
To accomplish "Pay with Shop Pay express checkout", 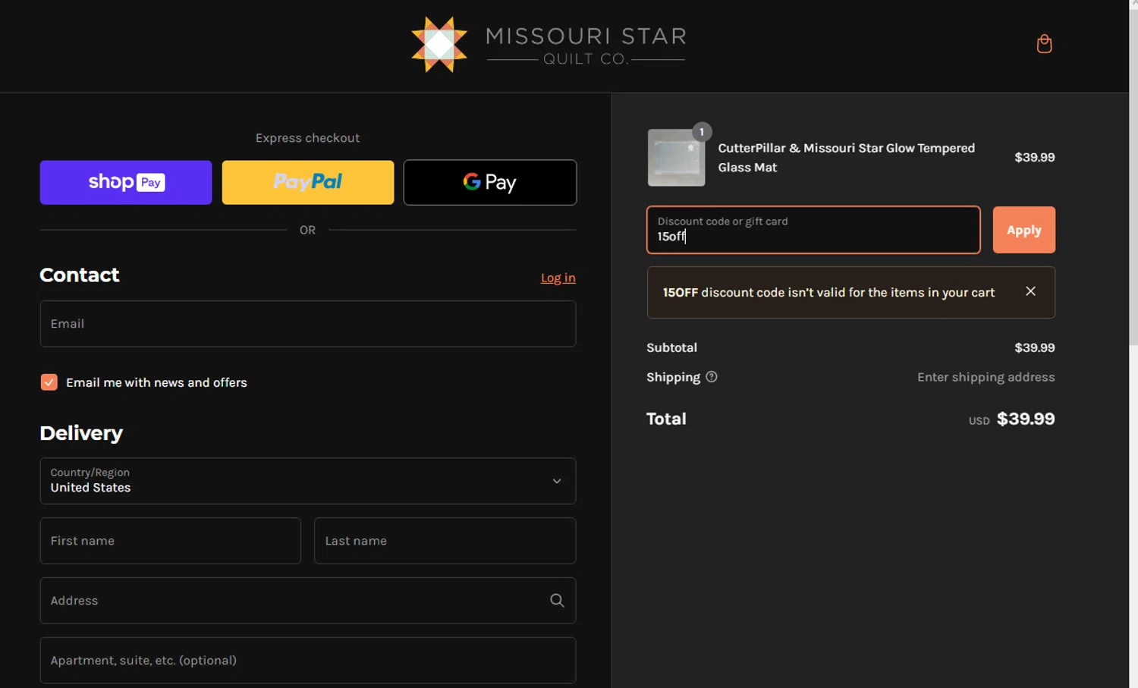I will point(126,182).
